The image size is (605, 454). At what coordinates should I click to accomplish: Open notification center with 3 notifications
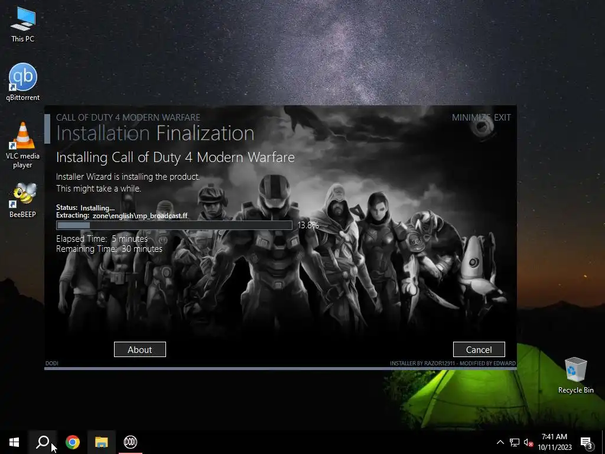coord(587,443)
